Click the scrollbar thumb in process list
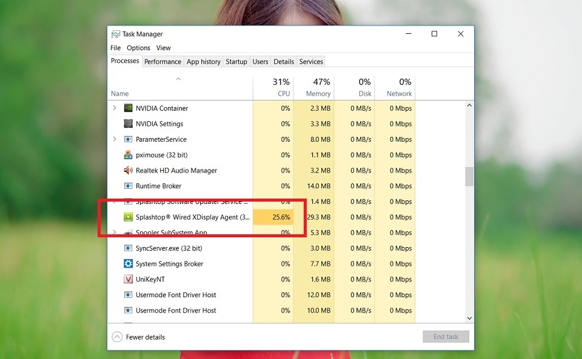This screenshot has width=582, height=359. tap(469, 177)
